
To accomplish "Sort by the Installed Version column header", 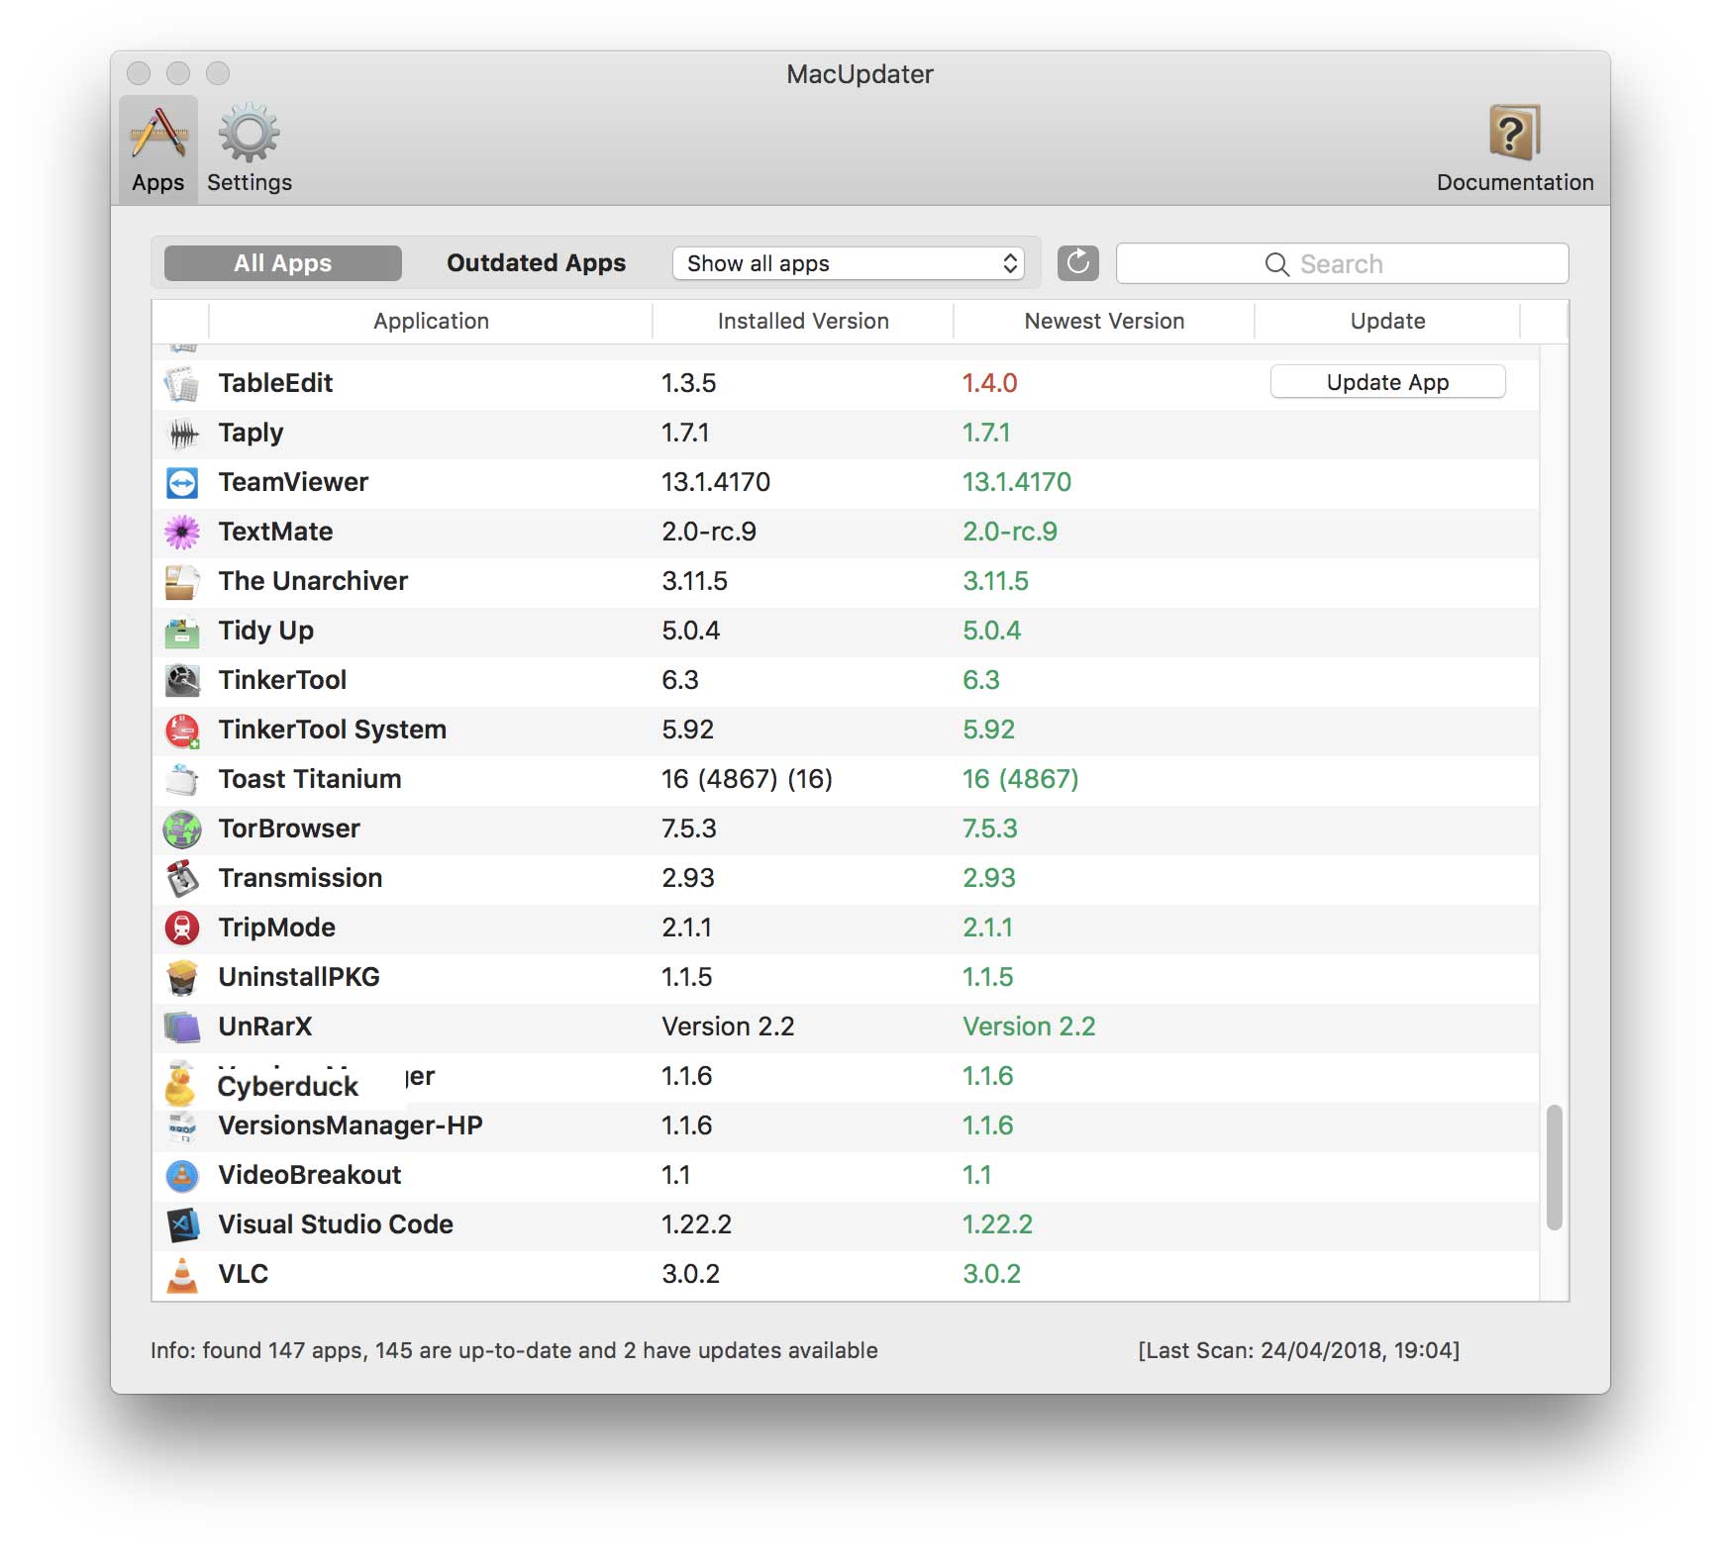I will (x=803, y=321).
